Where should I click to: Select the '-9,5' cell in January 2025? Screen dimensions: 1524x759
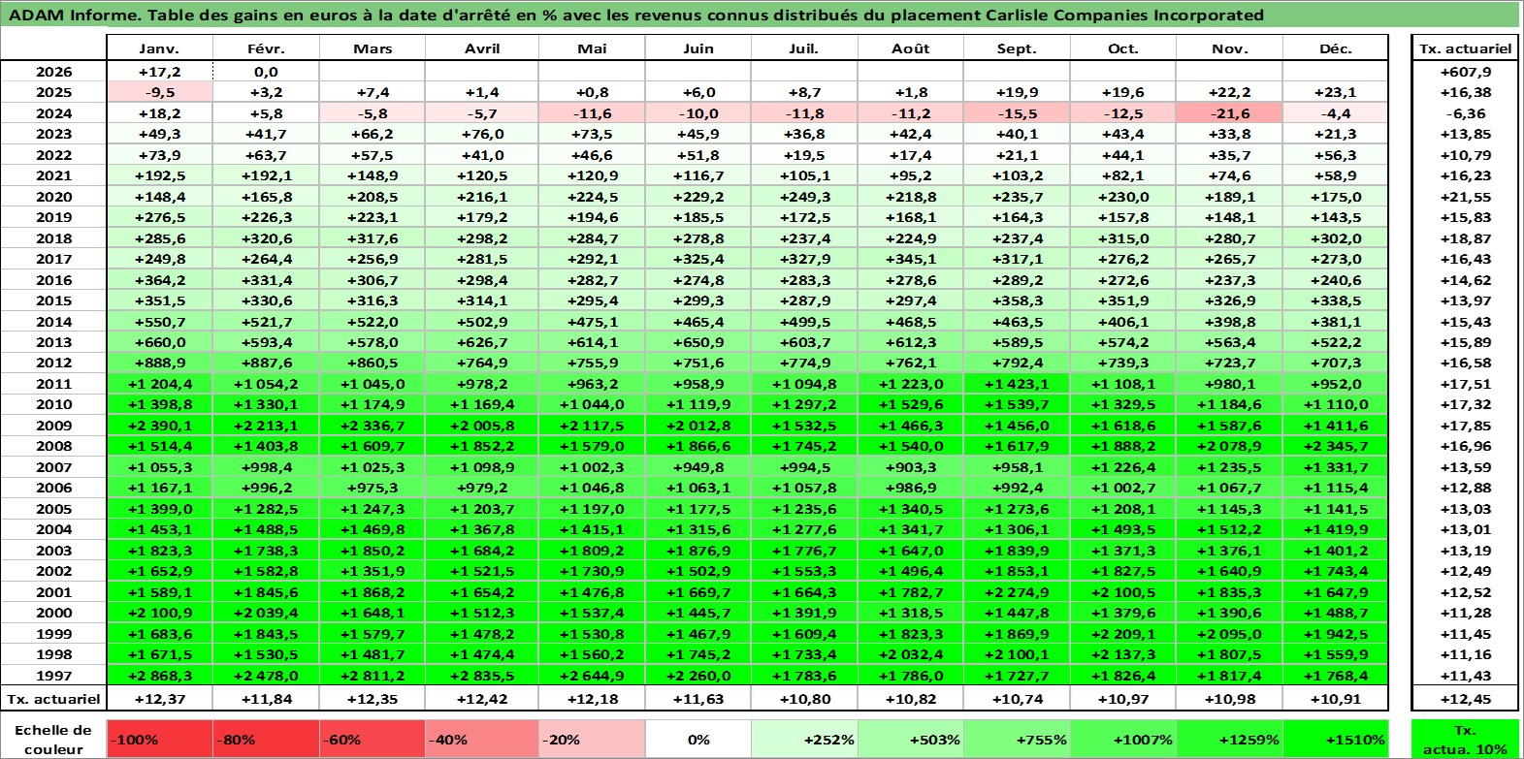(159, 92)
